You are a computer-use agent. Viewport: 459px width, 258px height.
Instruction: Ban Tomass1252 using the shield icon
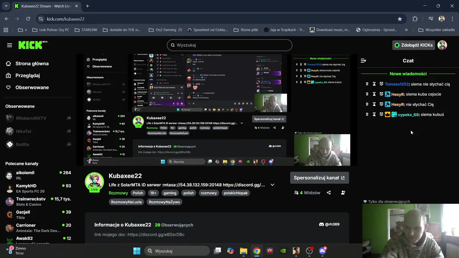[x=381, y=84]
